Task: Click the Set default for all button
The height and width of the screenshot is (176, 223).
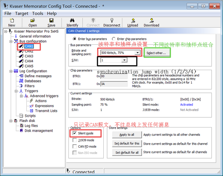Action: 127,153
